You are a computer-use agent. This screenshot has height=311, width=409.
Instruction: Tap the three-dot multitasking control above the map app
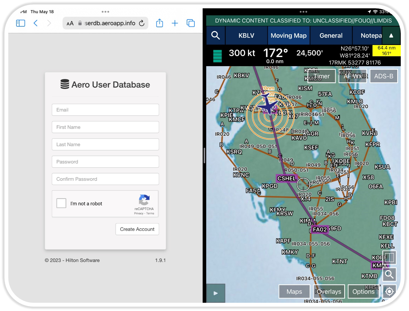tap(303, 12)
